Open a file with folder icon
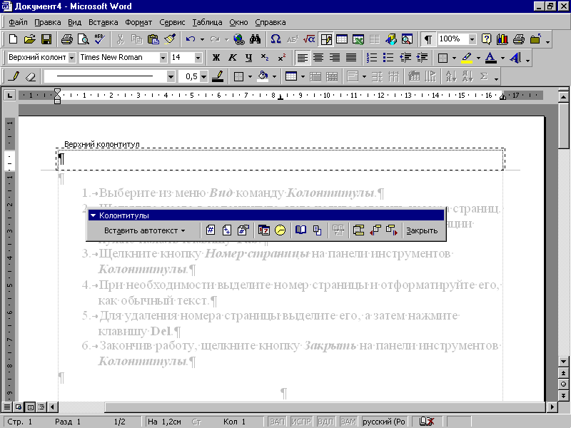 (30, 39)
